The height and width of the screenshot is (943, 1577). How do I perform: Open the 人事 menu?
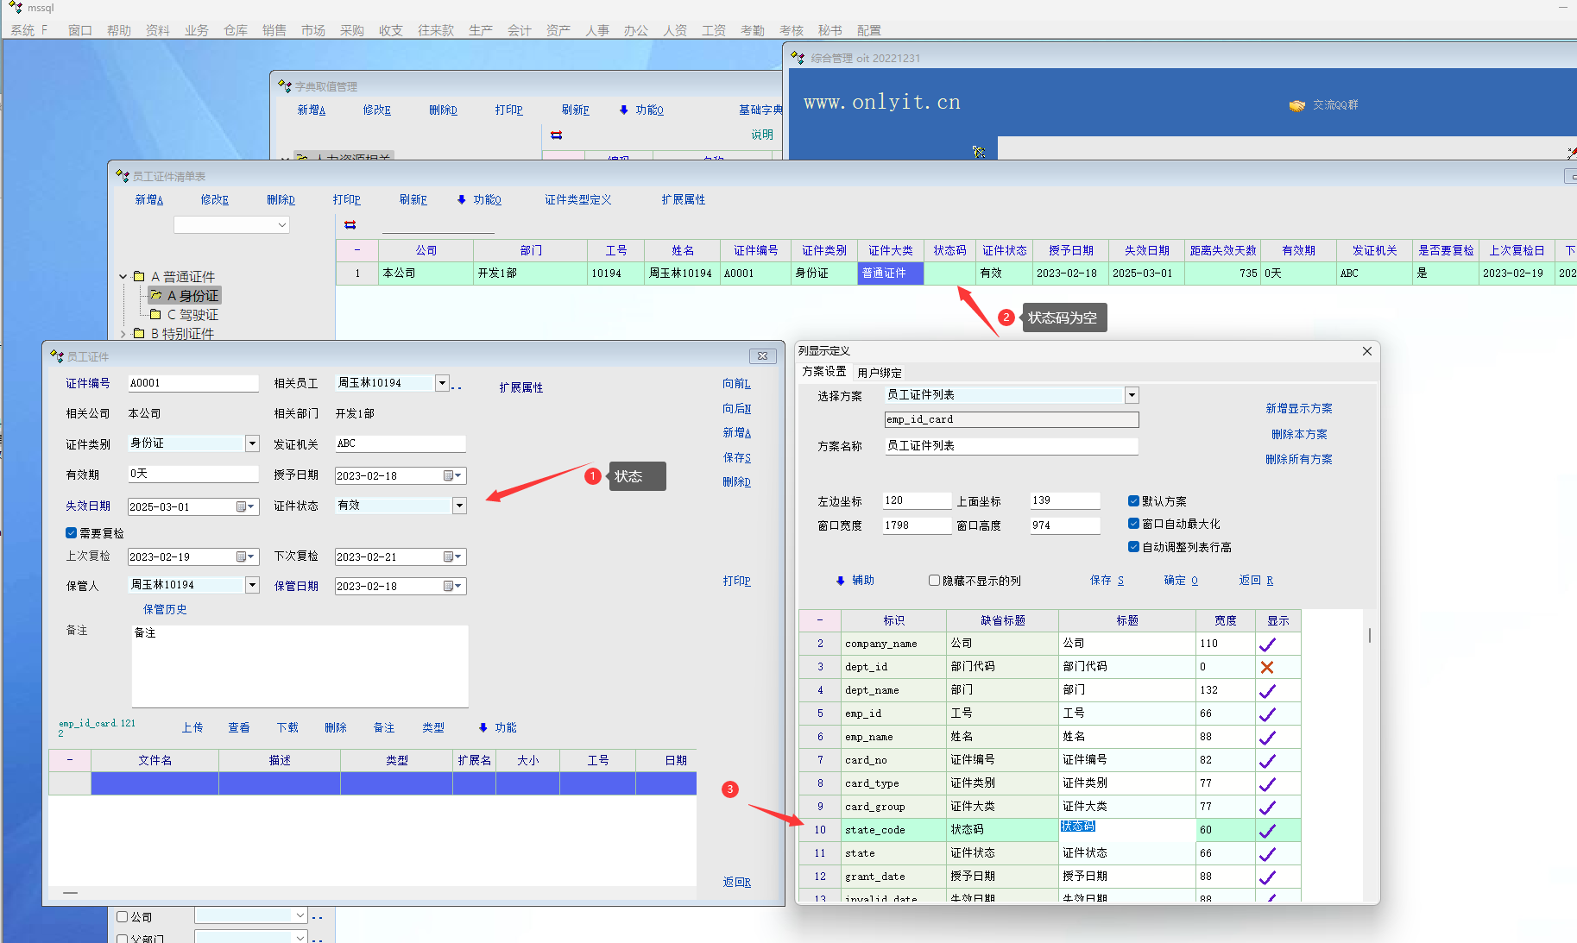point(596,30)
